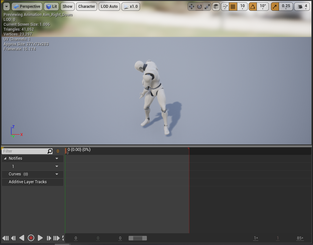This screenshot has height=245, width=313.
Task: Open the Notifies track dropdown arrow
Action: coord(57,158)
